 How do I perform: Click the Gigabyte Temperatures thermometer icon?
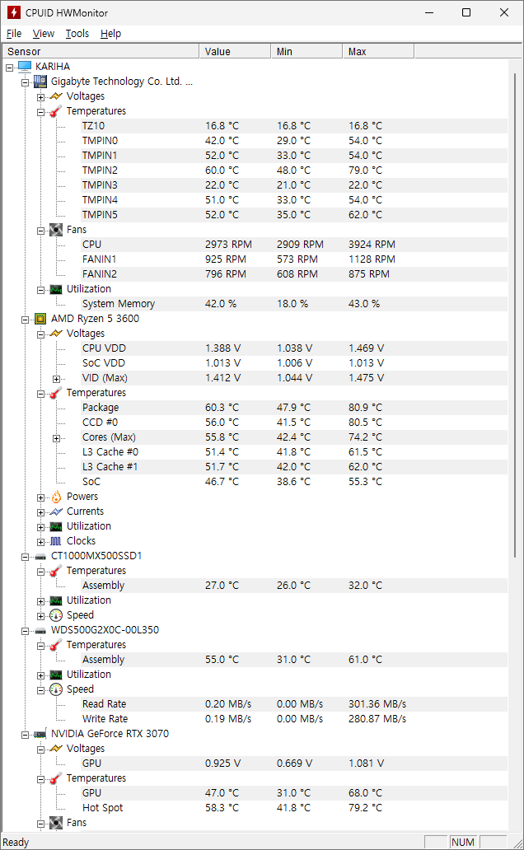tap(56, 111)
